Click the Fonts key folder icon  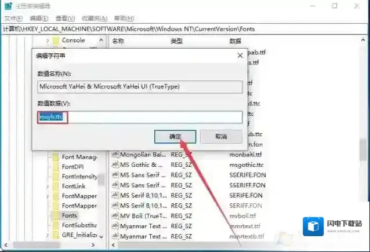(56, 215)
